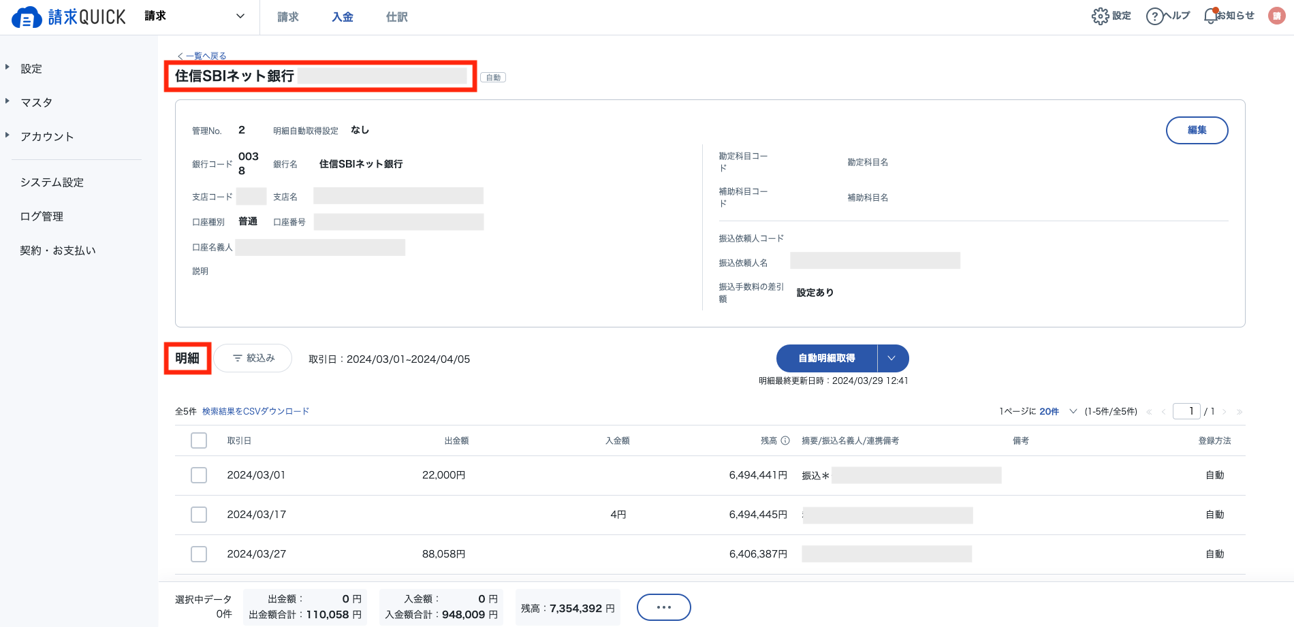1294x627 pixels.
Task: Click the 自動明細取得 button
Action: (x=827, y=358)
